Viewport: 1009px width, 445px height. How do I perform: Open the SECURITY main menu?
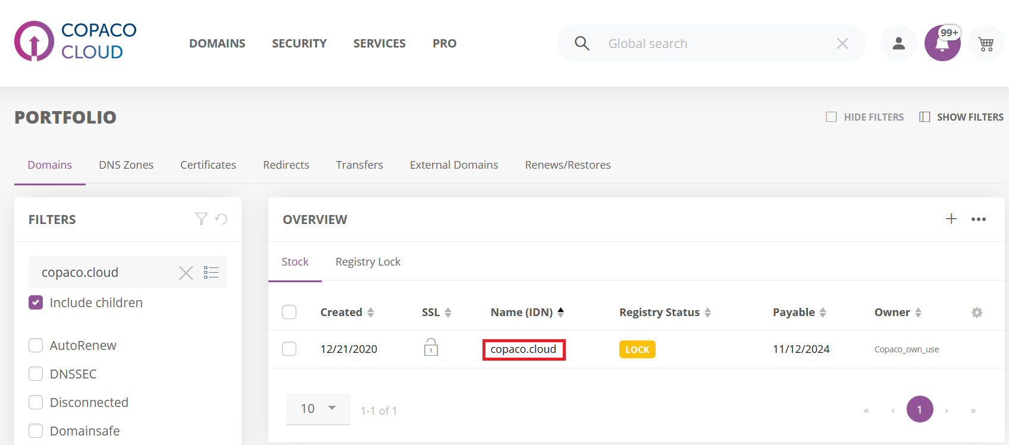tap(299, 43)
